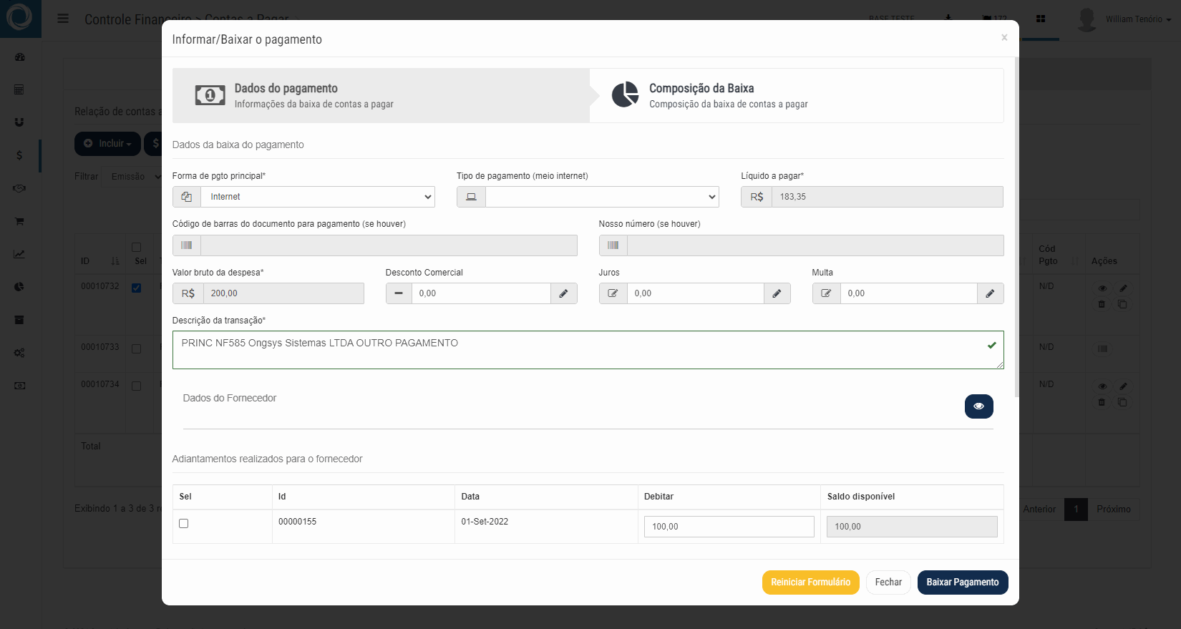Open the archive box icon in sidebar

(19, 320)
